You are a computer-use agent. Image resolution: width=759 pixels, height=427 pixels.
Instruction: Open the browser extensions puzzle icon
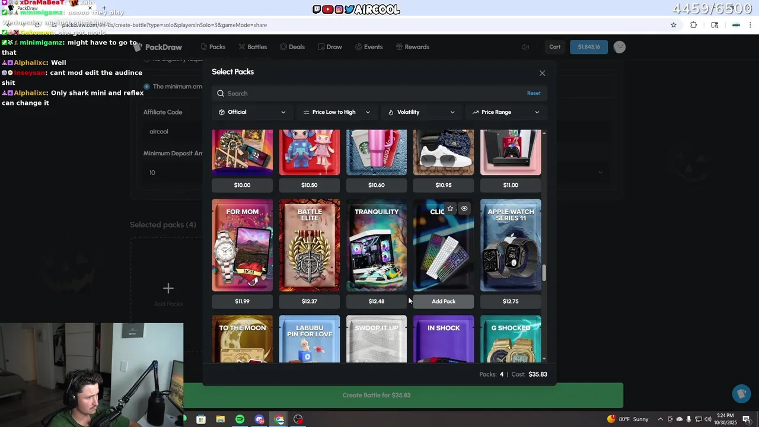[694, 25]
